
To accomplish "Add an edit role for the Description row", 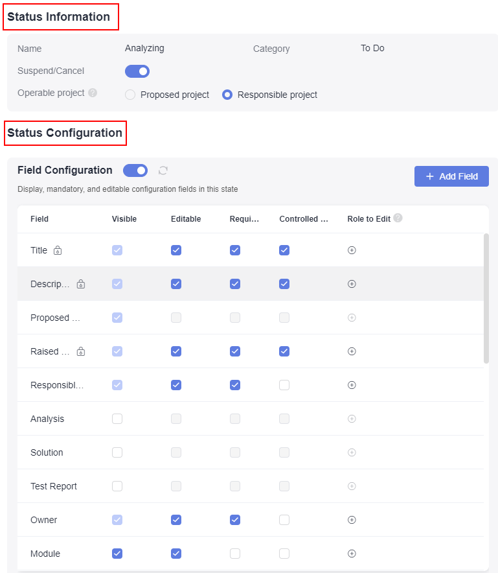I will 352,284.
